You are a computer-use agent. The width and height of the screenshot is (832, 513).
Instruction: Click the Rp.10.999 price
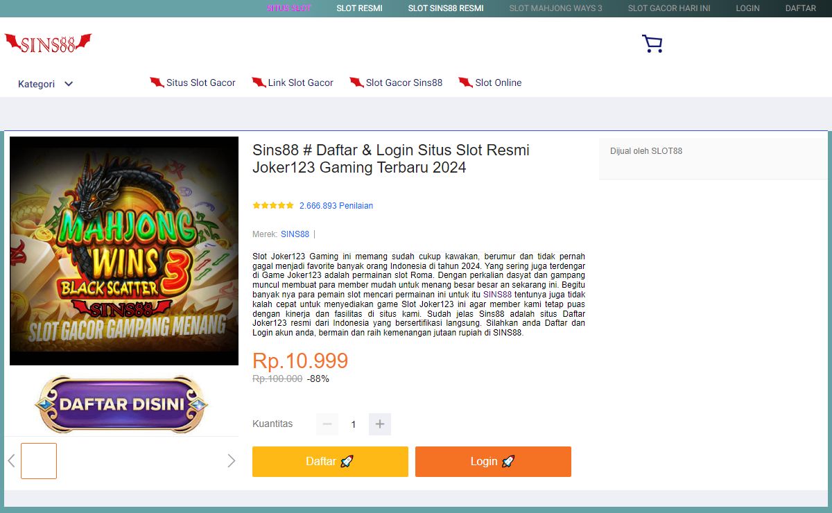pos(300,361)
